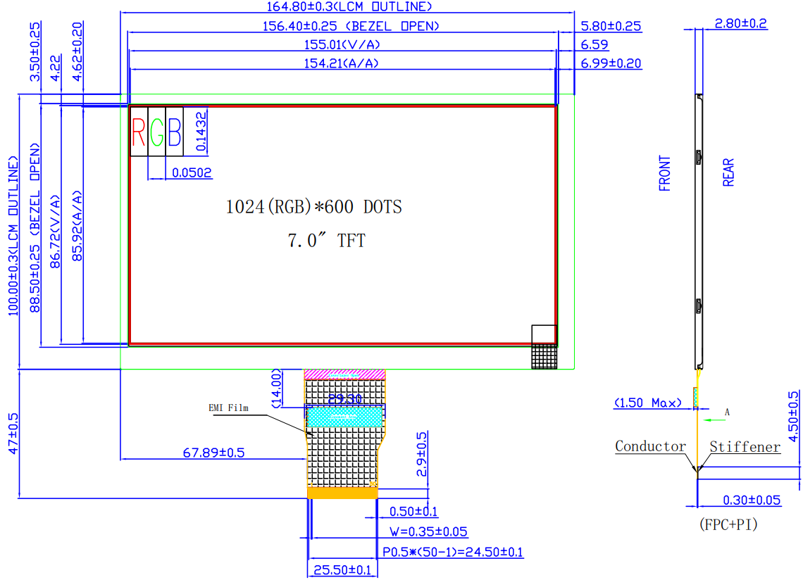Click the cyan EMI film region on FPC
This screenshot has width=803, height=580.
344,417
